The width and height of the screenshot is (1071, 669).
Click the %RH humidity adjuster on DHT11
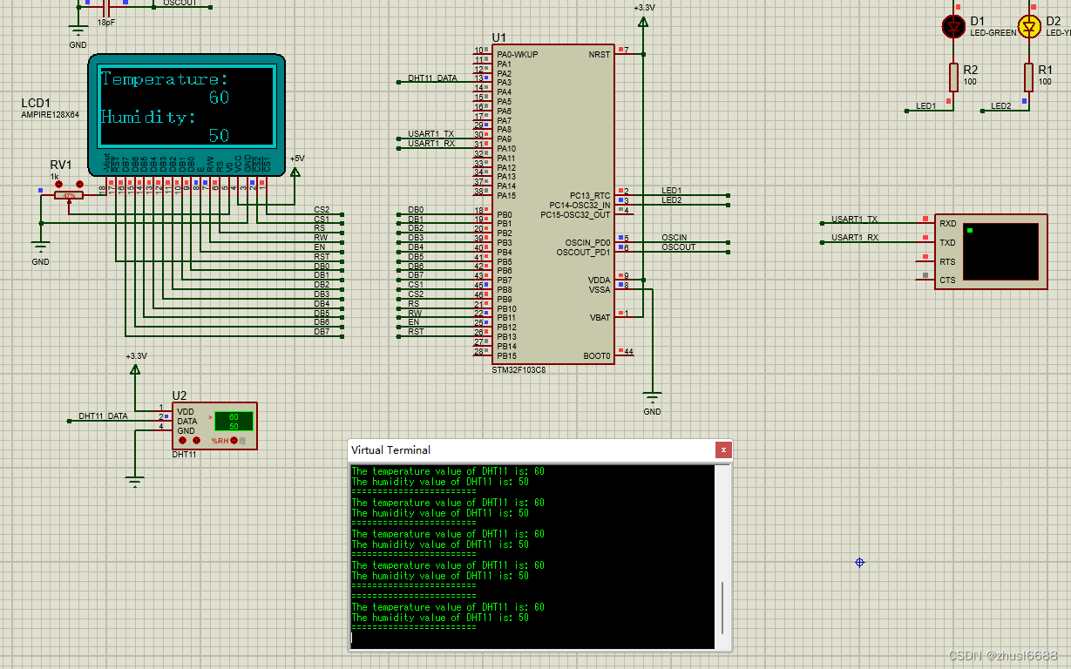(x=234, y=440)
